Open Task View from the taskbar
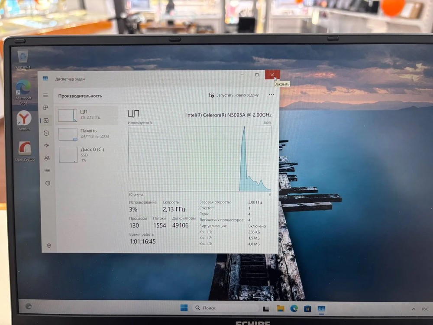Viewport: 433px width, 325px height. (266, 309)
